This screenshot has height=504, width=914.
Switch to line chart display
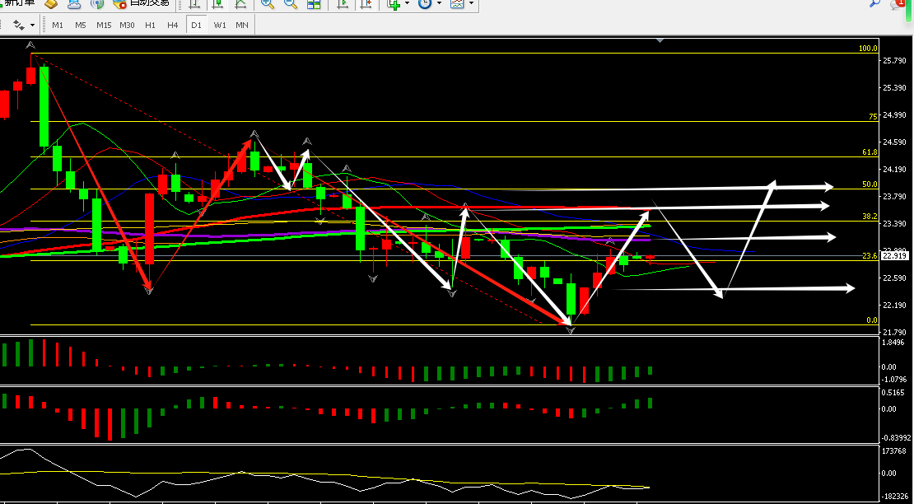[240, 4]
